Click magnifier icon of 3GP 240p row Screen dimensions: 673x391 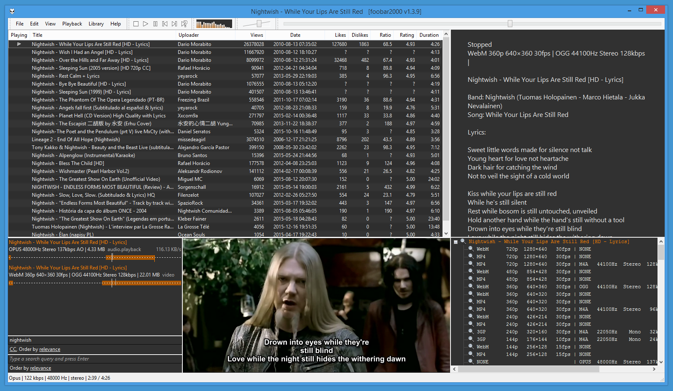point(471,331)
